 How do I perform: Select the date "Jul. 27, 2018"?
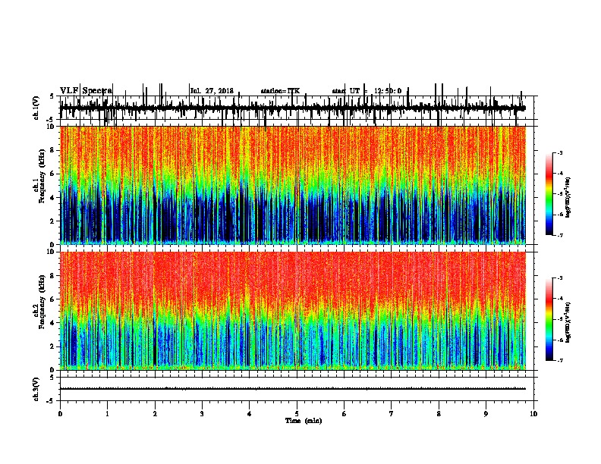click(x=212, y=91)
